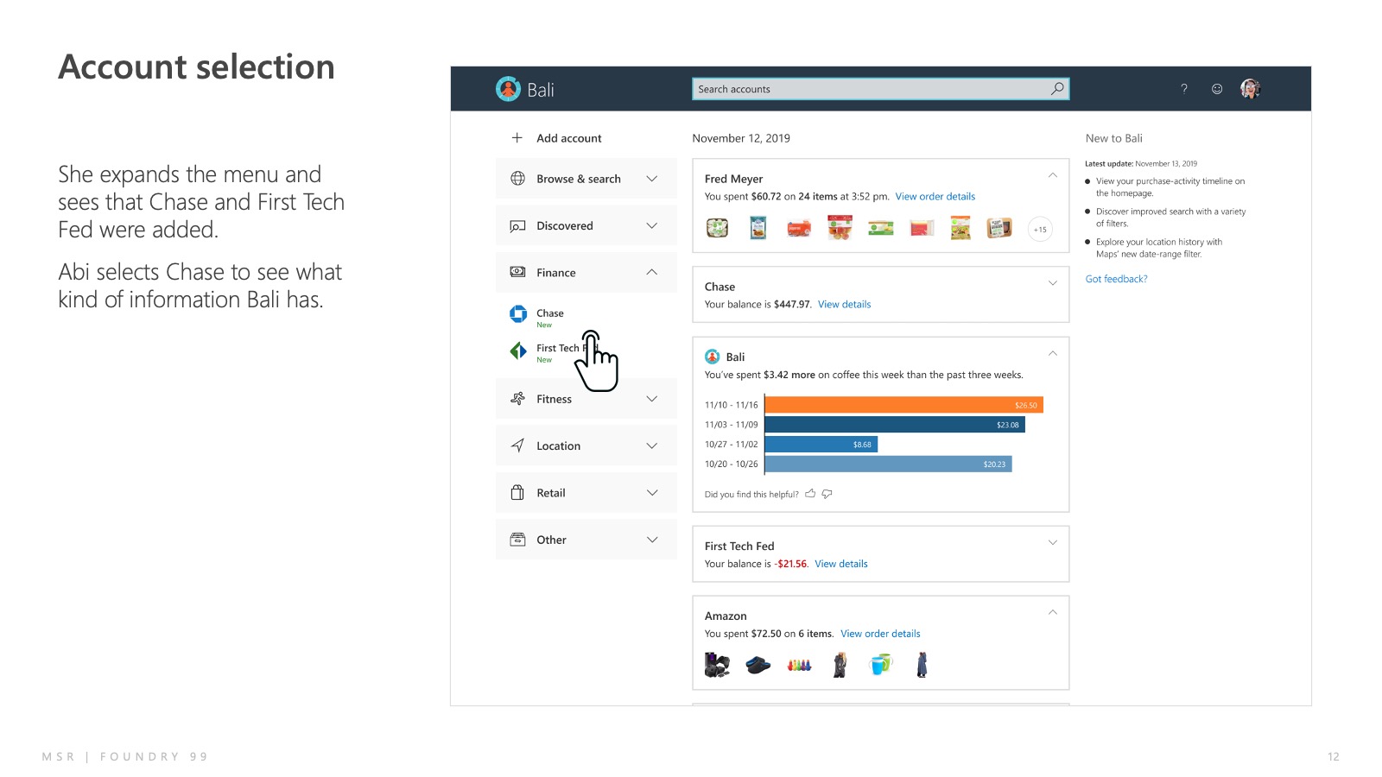Open the help question mark icon
The width and height of the screenshot is (1382, 777).
click(1184, 89)
